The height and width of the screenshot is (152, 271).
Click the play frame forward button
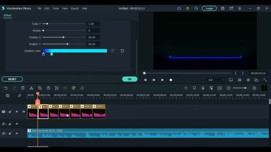(x=154, y=80)
